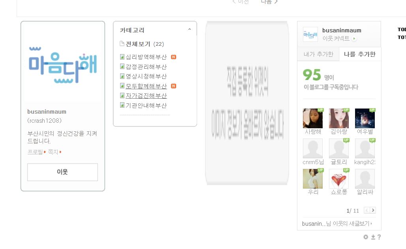This screenshot has height=249, width=406.
Task: Open 감정관리해부산 category
Action: (146, 67)
